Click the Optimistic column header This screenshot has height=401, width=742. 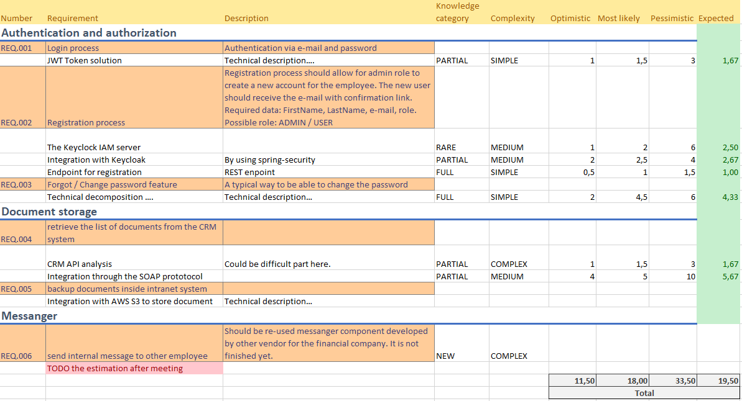(570, 18)
